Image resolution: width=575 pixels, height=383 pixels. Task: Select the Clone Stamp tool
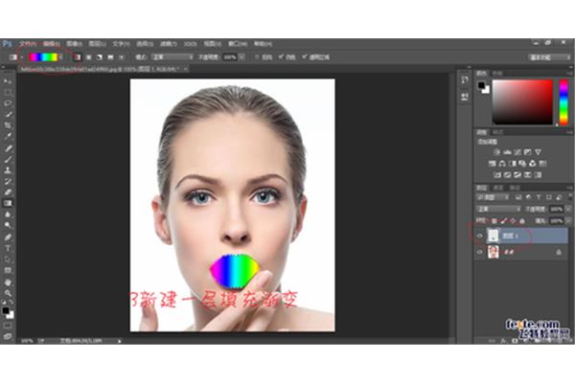tap(8, 170)
